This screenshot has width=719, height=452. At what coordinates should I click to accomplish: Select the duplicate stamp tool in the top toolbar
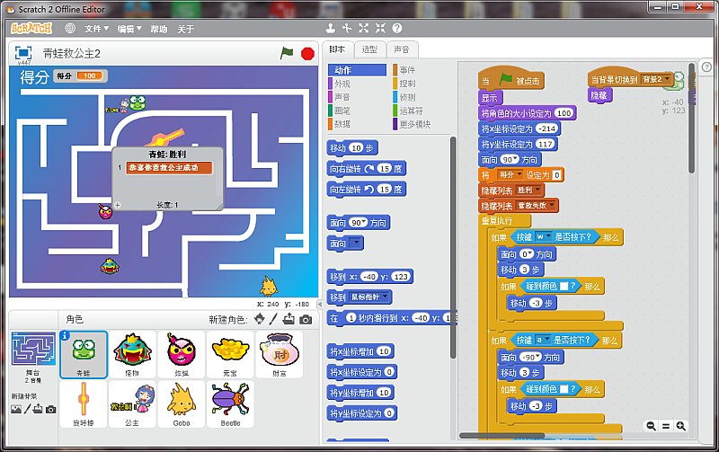[330, 29]
